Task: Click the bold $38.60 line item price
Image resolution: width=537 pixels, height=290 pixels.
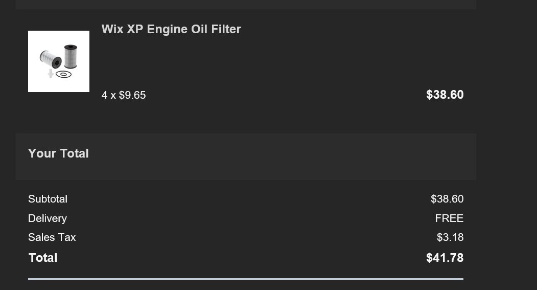Action: (x=445, y=95)
